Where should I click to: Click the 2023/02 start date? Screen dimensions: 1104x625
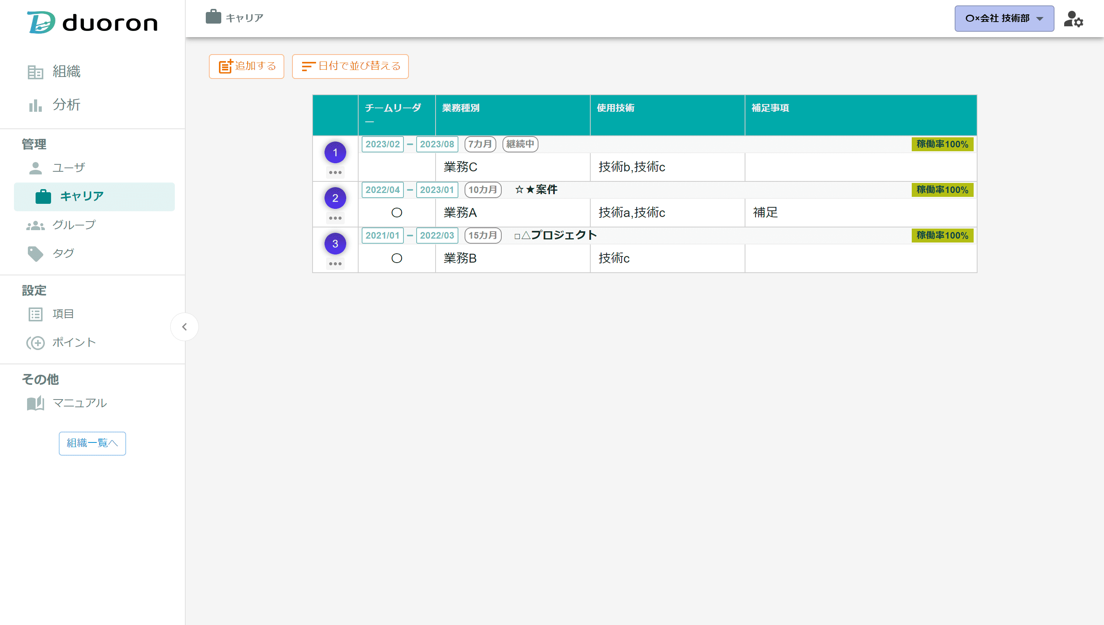[383, 144]
